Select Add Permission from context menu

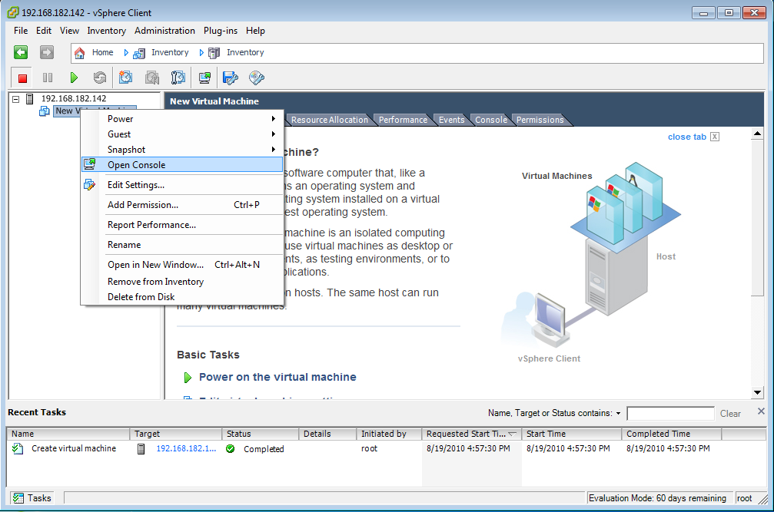(182, 204)
